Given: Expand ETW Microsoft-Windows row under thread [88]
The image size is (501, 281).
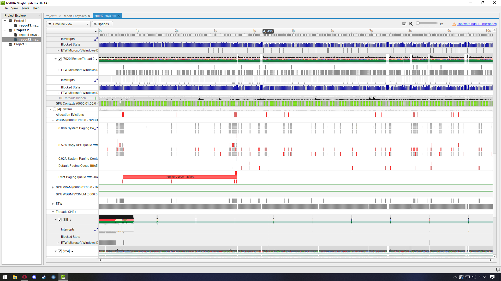Looking at the screenshot, I should coord(58,243).
